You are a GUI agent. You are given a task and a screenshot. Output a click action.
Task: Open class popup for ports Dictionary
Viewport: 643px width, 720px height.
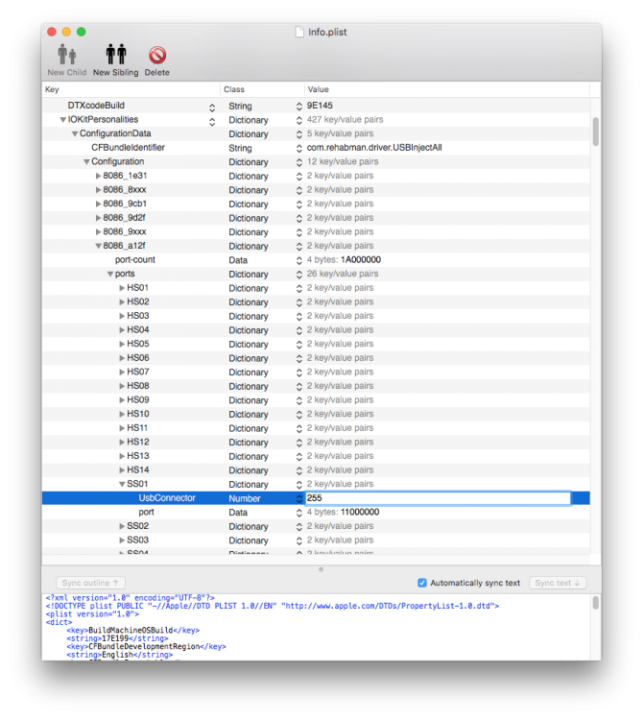pyautogui.click(x=298, y=275)
